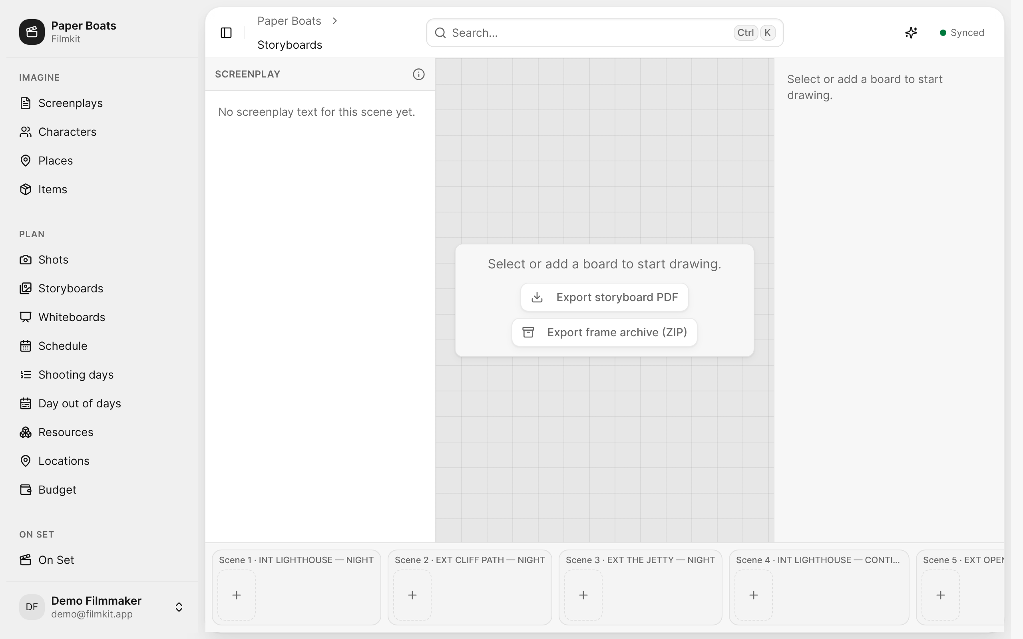Click the Screenplay info icon
Viewport: 1023px width, 639px height.
tap(418, 74)
